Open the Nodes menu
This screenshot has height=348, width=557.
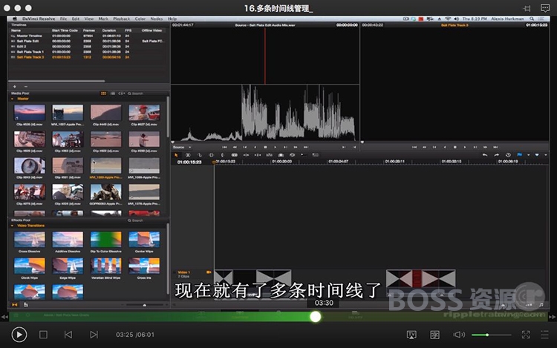(156, 19)
